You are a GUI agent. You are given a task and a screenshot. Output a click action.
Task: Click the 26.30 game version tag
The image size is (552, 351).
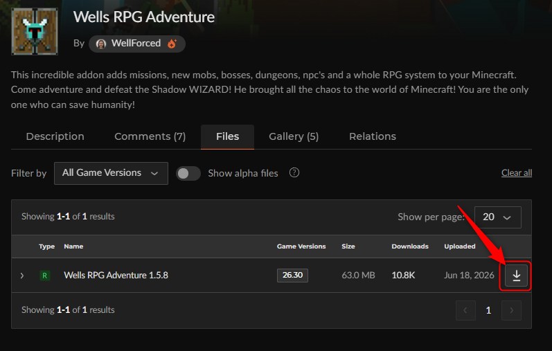[292, 276]
